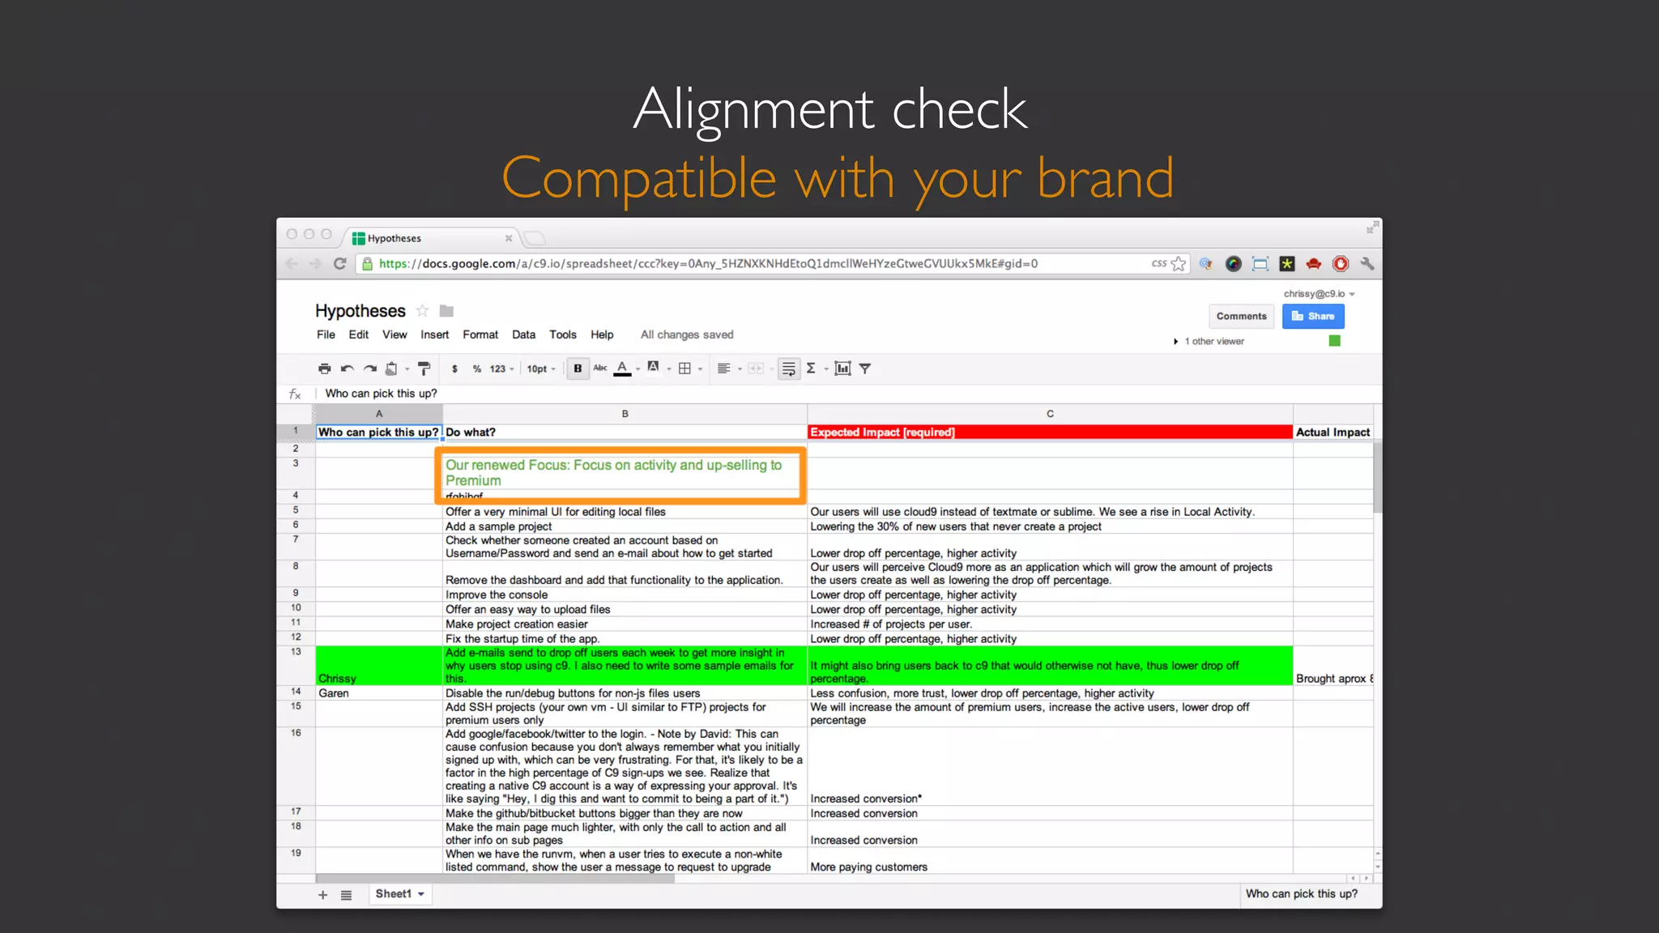Open the text color dropdown arrow
The height and width of the screenshot is (933, 1659).
coord(638,369)
